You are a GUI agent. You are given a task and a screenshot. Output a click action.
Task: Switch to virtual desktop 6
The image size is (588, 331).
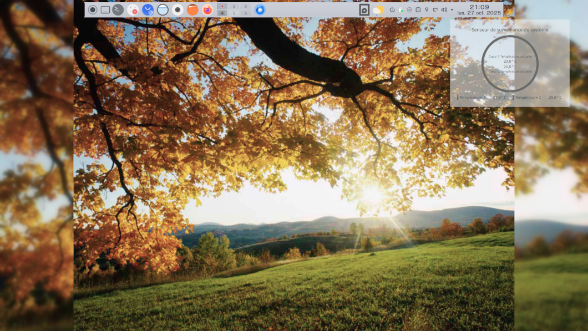[x=246, y=13]
